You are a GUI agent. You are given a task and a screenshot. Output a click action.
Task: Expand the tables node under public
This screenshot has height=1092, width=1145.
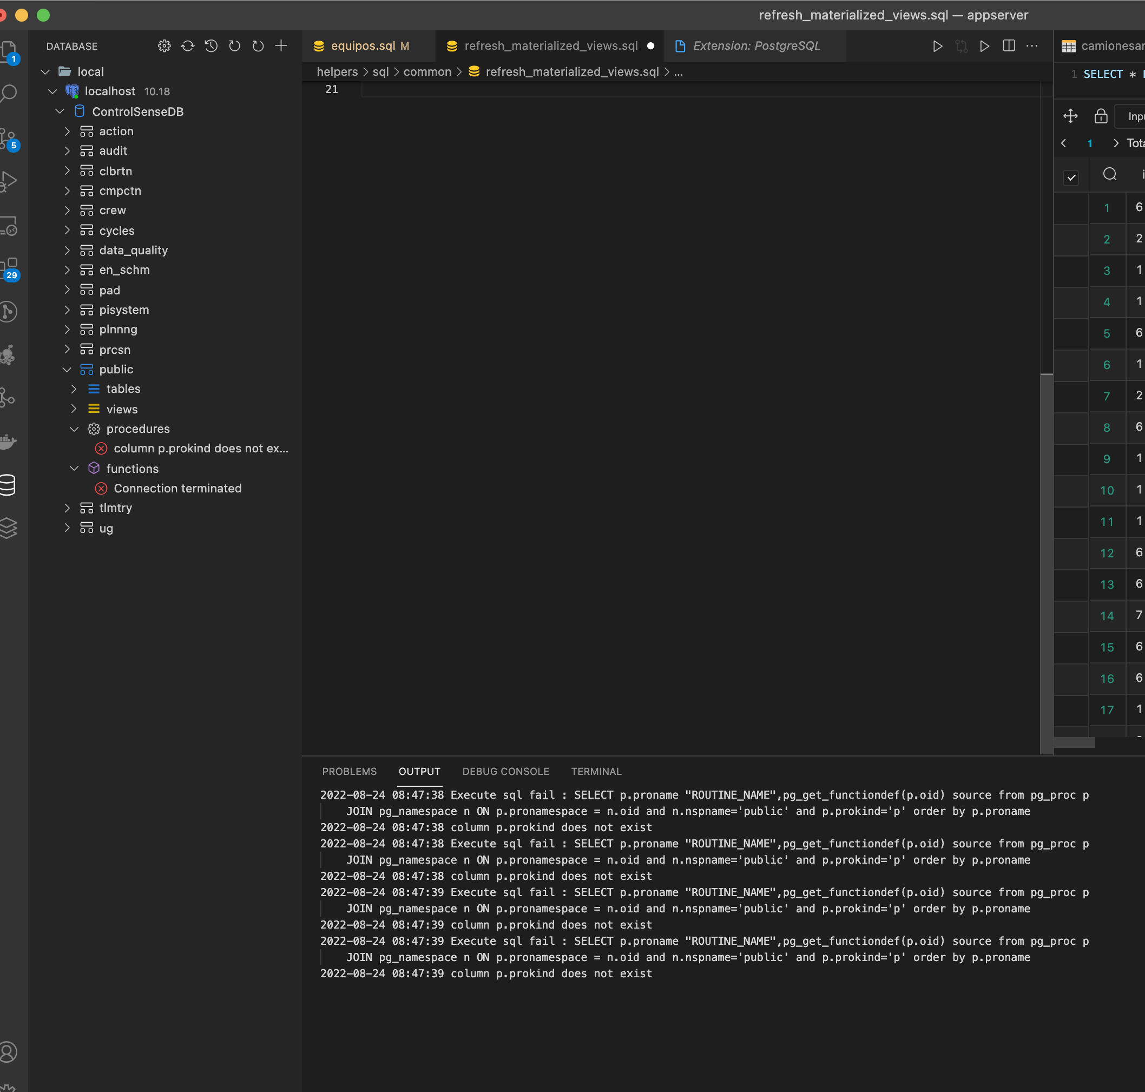(74, 389)
